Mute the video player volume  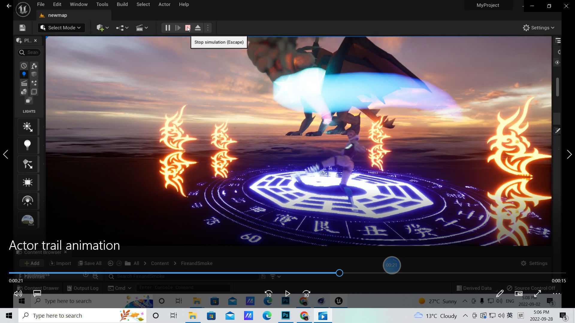pyautogui.click(x=18, y=294)
